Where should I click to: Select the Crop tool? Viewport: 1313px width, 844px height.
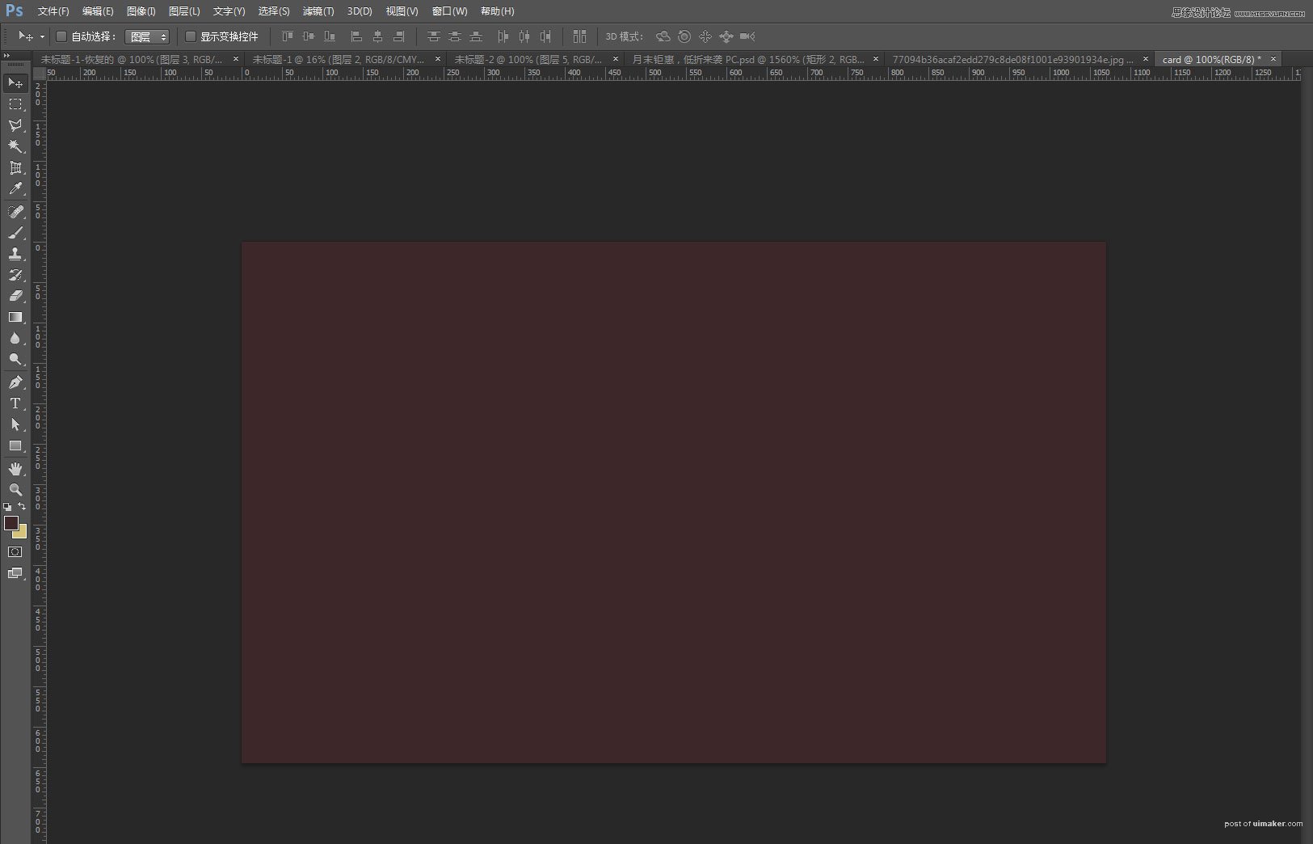pos(15,168)
